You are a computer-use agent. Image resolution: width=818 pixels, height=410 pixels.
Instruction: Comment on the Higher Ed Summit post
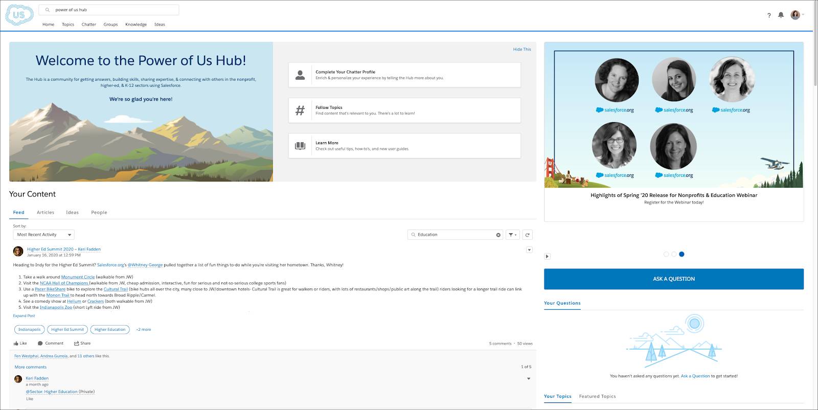[51, 344]
